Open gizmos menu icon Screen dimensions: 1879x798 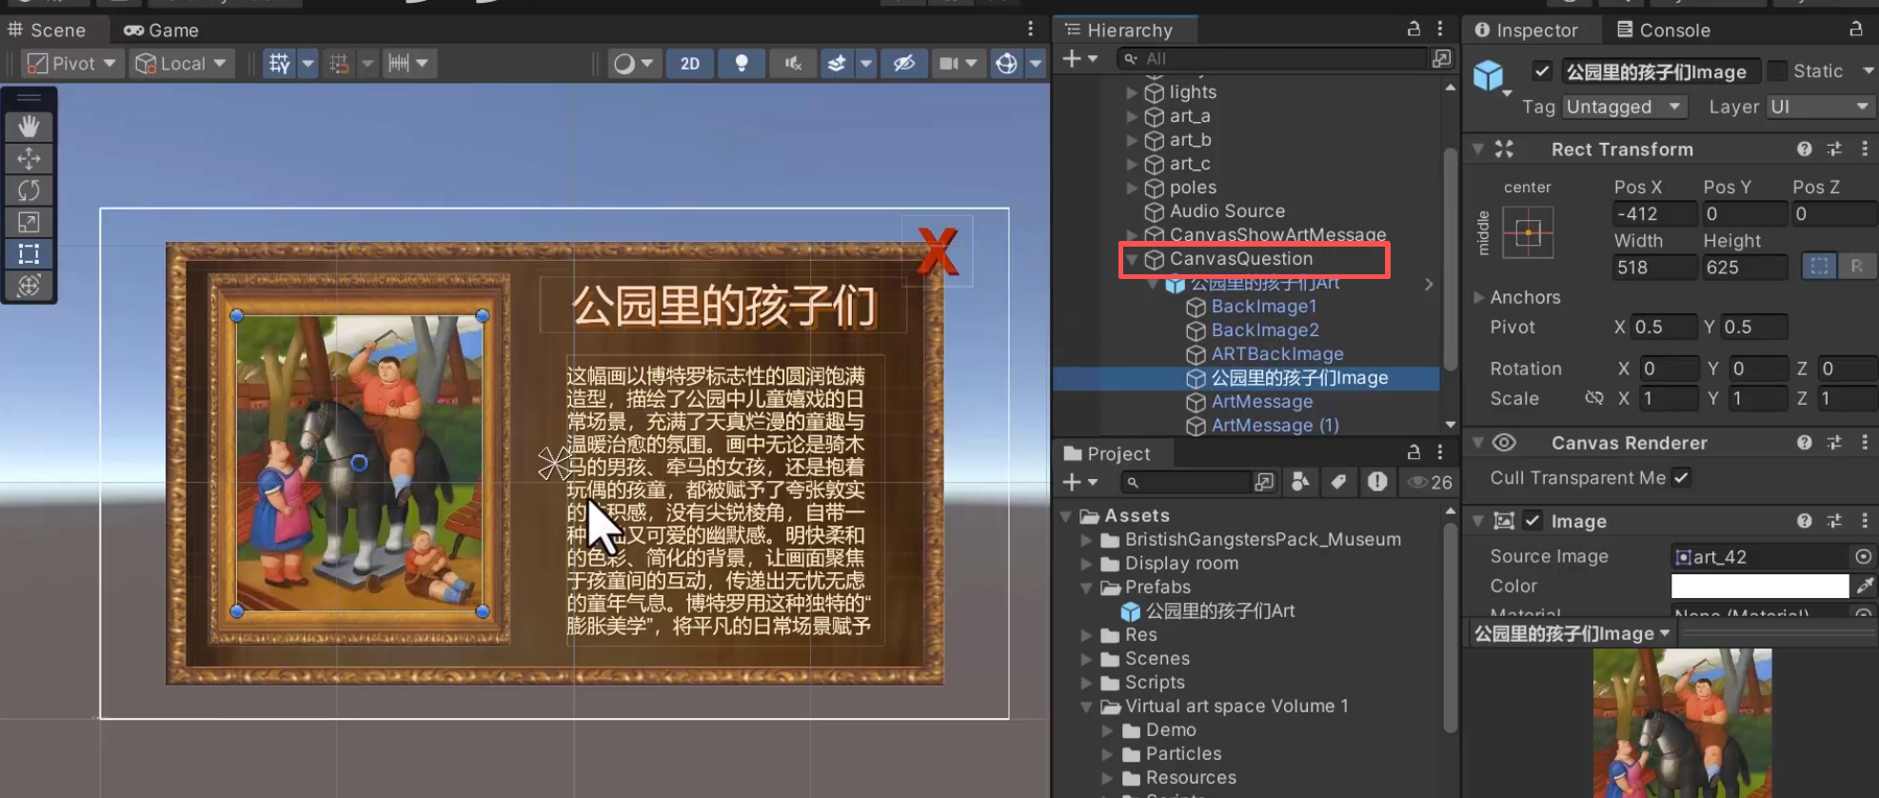1006,64
